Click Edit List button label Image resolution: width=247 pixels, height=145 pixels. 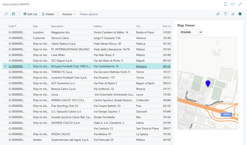(32, 14)
